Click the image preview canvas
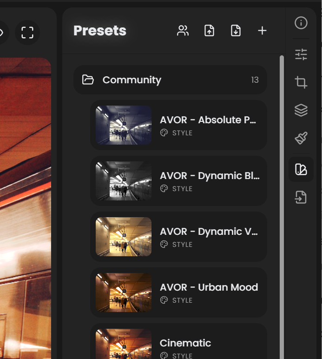322x359 pixels. pyautogui.click(x=26, y=208)
